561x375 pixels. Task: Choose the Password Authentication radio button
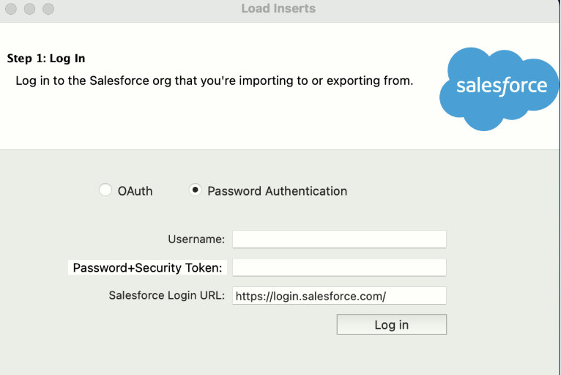[196, 190]
